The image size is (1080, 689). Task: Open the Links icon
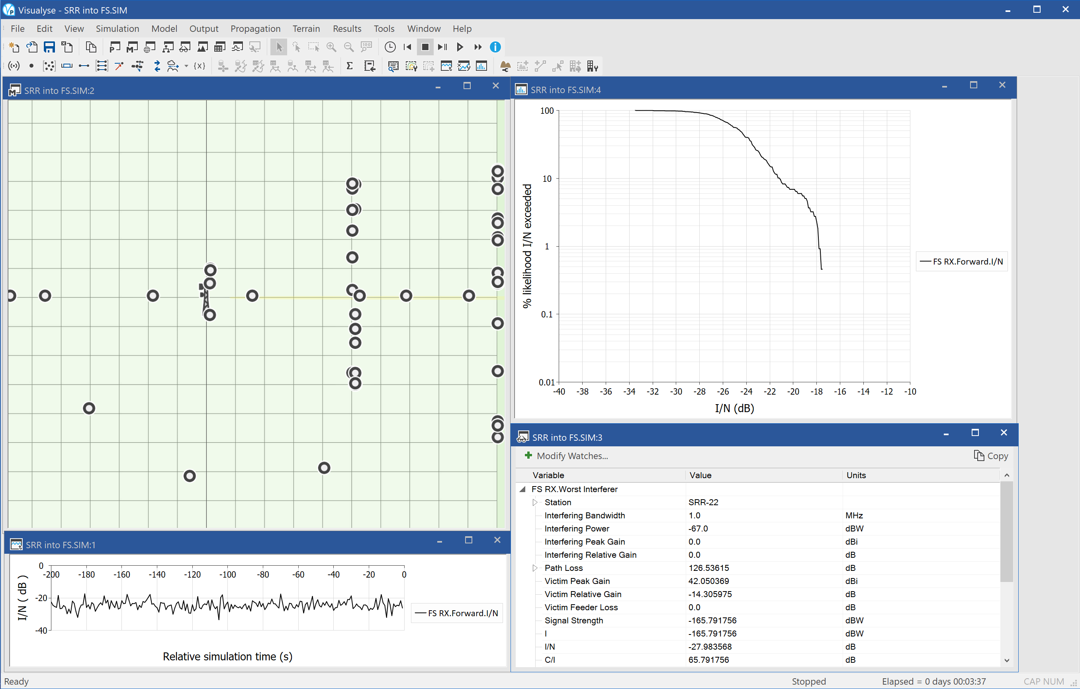(84, 66)
